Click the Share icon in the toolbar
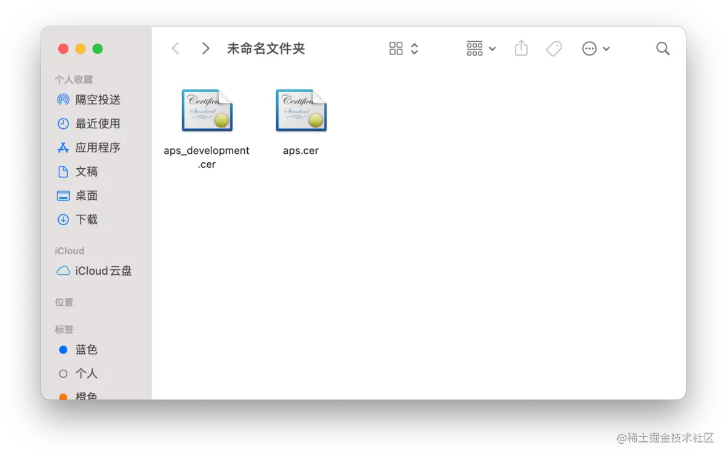727x457 pixels. tap(521, 48)
